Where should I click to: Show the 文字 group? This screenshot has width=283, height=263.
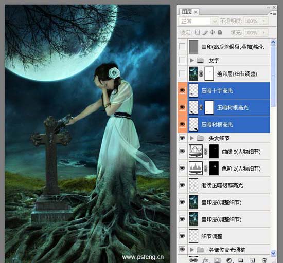(182, 60)
